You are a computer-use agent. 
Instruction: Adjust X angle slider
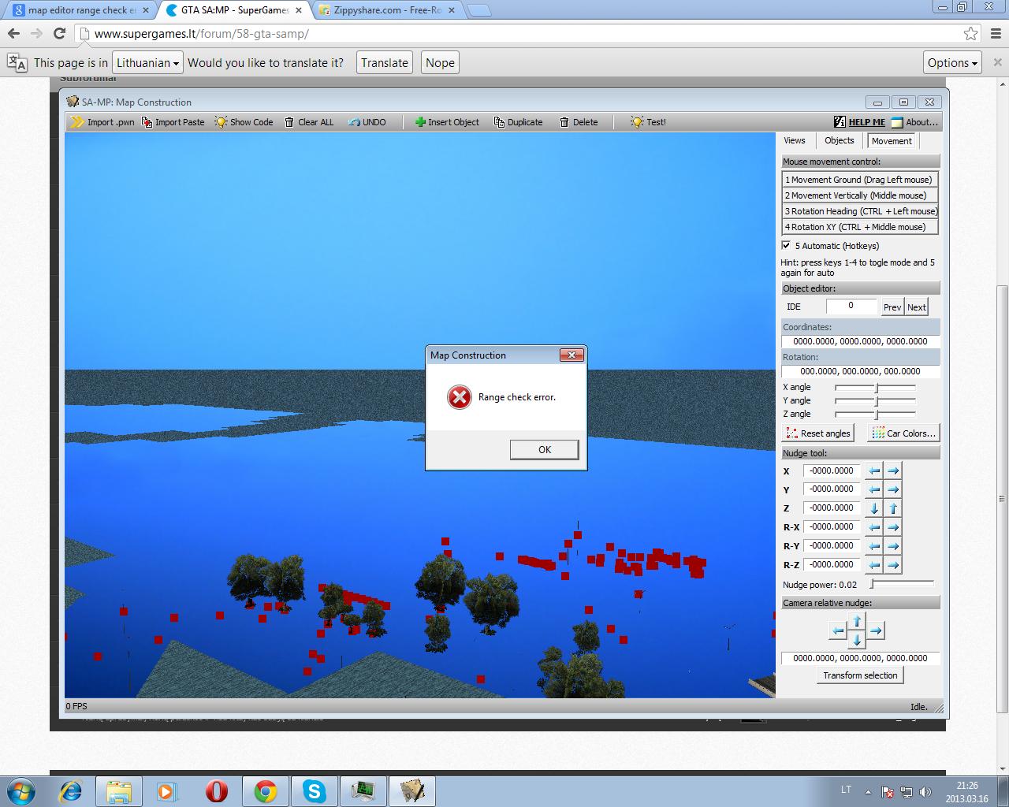click(875, 388)
